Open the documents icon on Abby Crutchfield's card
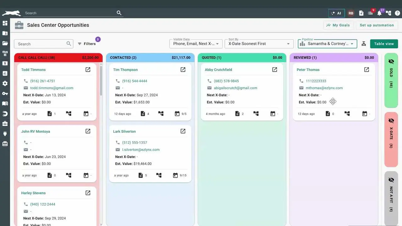This screenshot has width=402, height=226. pos(237,114)
